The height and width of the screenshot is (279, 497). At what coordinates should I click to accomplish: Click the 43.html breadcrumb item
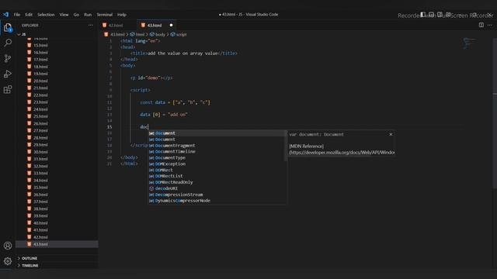[114, 34]
